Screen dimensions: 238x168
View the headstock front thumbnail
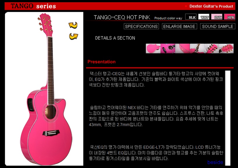226,49
